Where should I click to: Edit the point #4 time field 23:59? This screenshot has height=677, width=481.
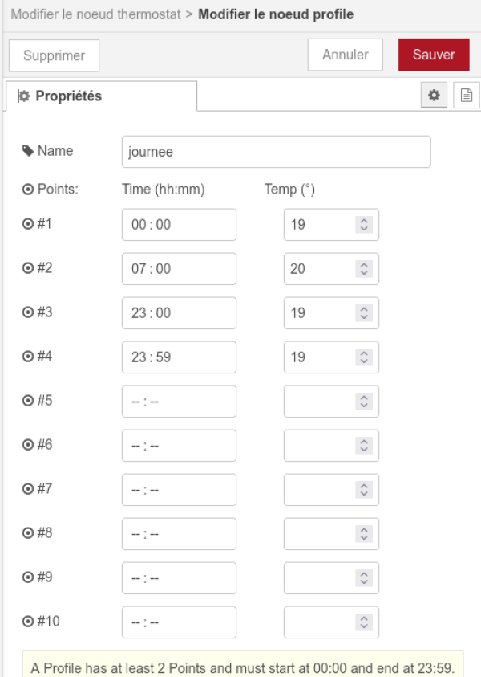(x=179, y=357)
